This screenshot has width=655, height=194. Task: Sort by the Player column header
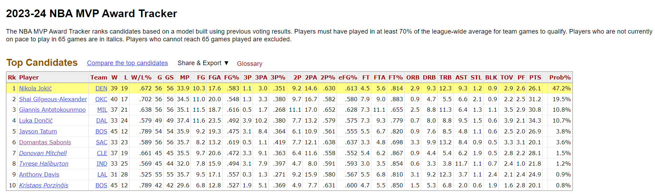[x=29, y=77]
